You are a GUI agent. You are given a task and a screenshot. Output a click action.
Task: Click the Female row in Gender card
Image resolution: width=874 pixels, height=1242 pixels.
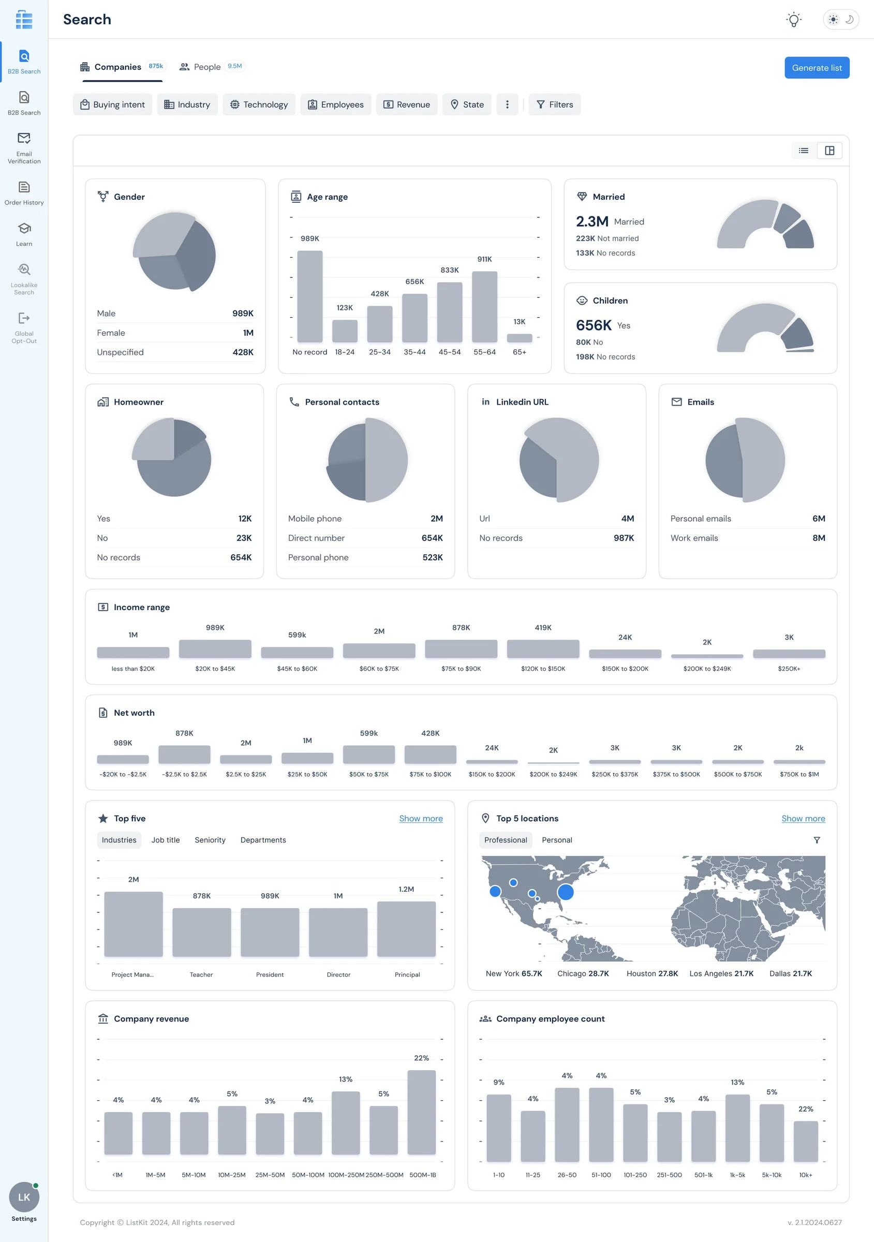175,333
